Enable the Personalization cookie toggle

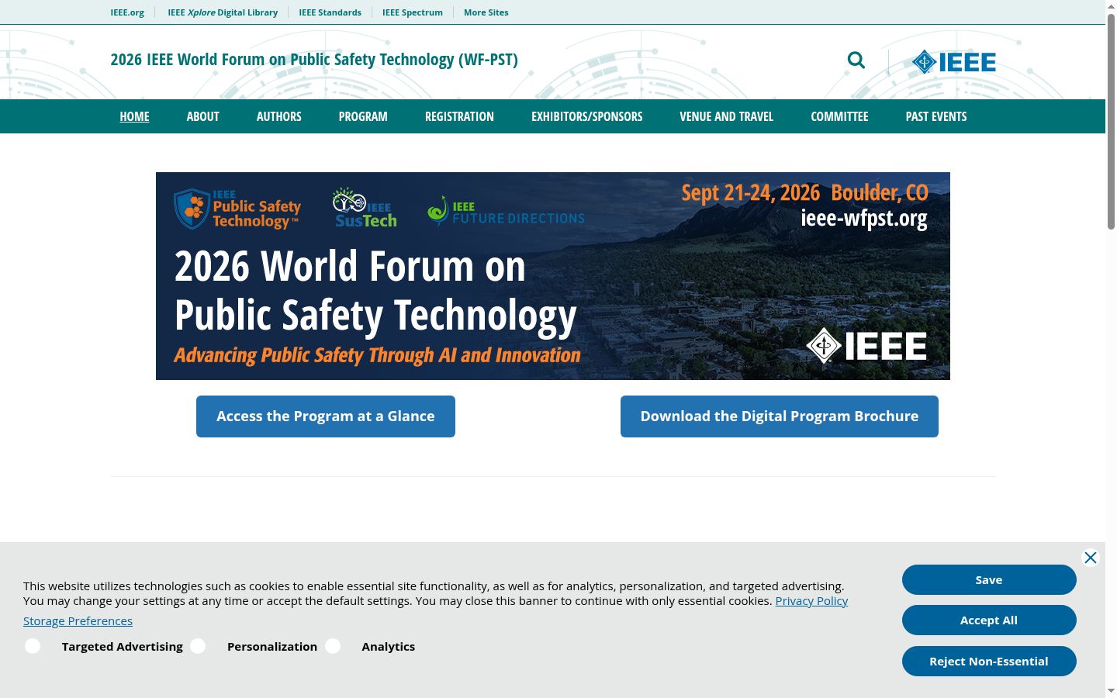click(198, 646)
